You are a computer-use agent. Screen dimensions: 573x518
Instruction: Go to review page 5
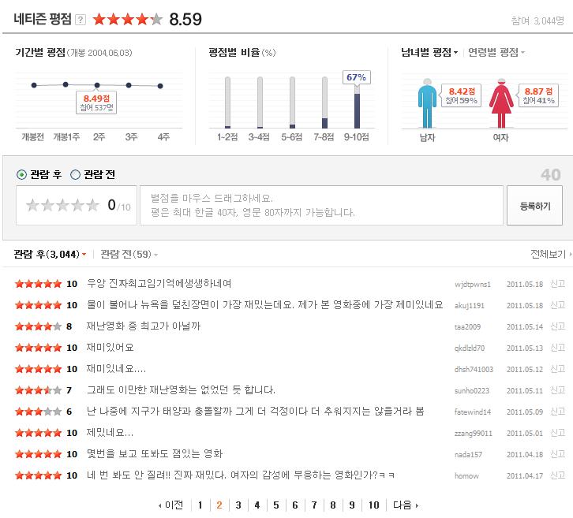point(276,505)
